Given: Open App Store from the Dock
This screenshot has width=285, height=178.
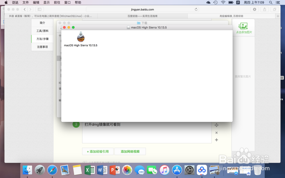Looking at the screenshot, I should tap(177, 170).
